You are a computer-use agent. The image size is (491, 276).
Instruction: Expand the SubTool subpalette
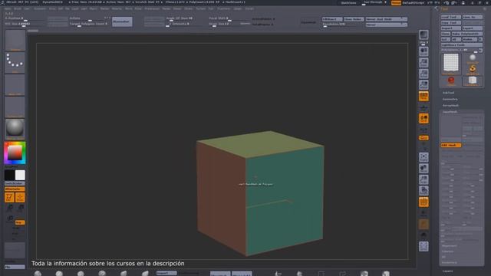click(448, 93)
